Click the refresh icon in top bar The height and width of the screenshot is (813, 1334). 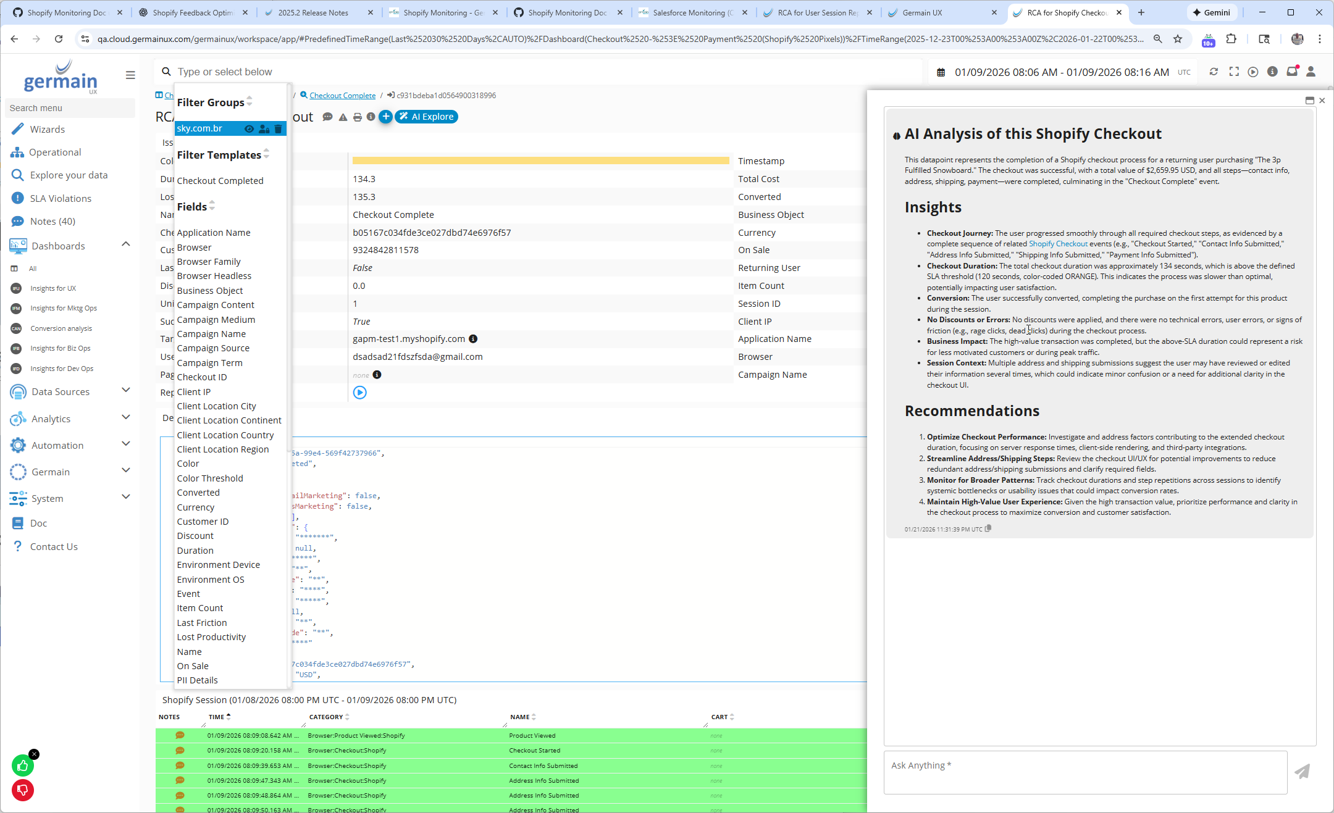click(1214, 72)
